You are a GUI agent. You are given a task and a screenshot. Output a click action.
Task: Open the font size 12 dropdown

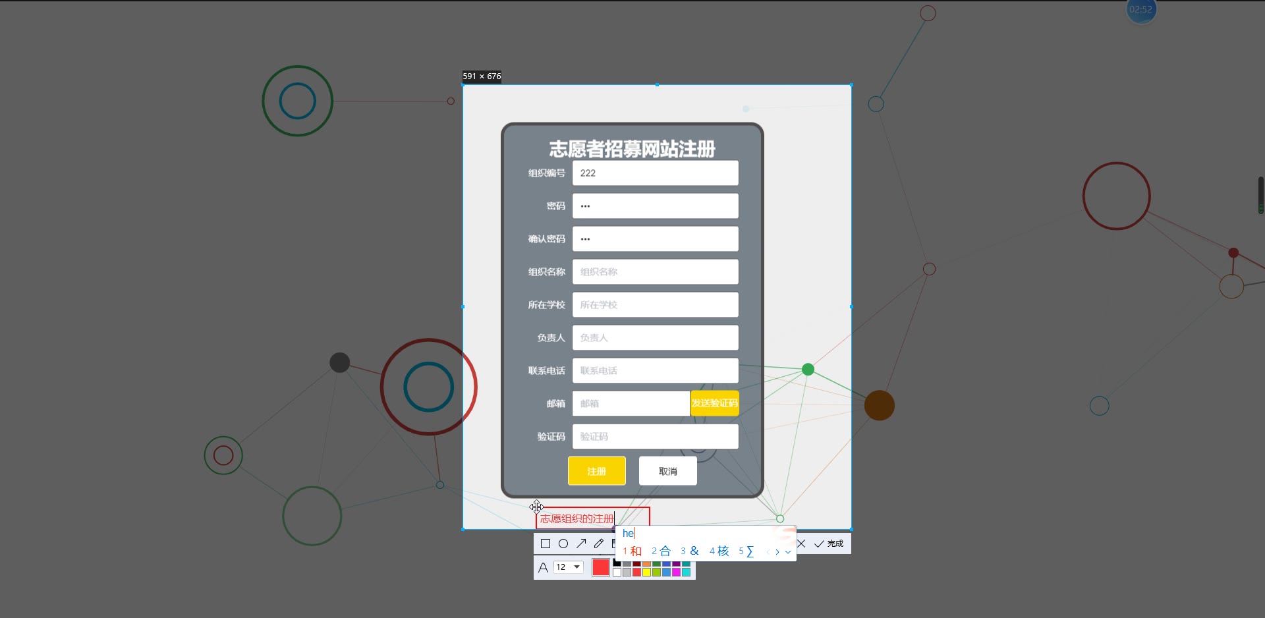(569, 567)
